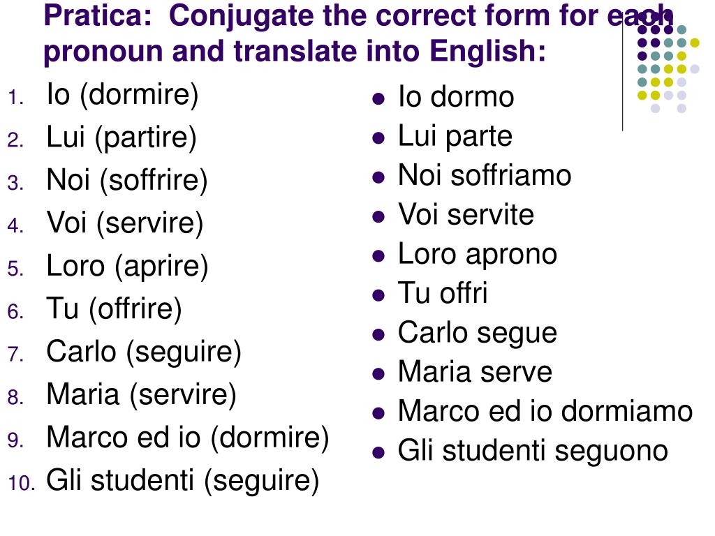Click the number 10 list marker
This screenshot has height=536, width=715.
22,483
